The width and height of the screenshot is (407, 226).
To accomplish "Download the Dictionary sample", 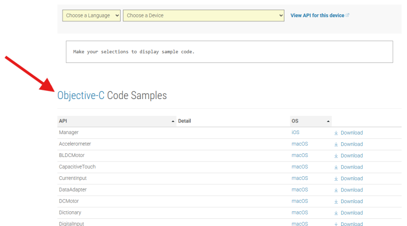I will coord(352,212).
